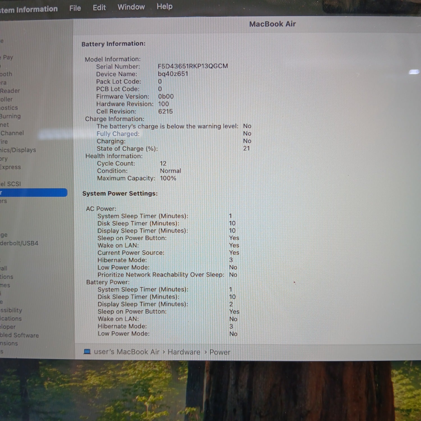The image size is (421, 421).
Task: Click the State of Charge value 21
Action: click(246, 148)
